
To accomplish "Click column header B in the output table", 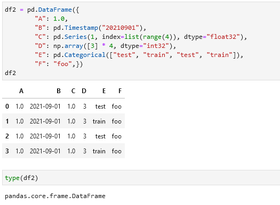I will [x=59, y=91].
